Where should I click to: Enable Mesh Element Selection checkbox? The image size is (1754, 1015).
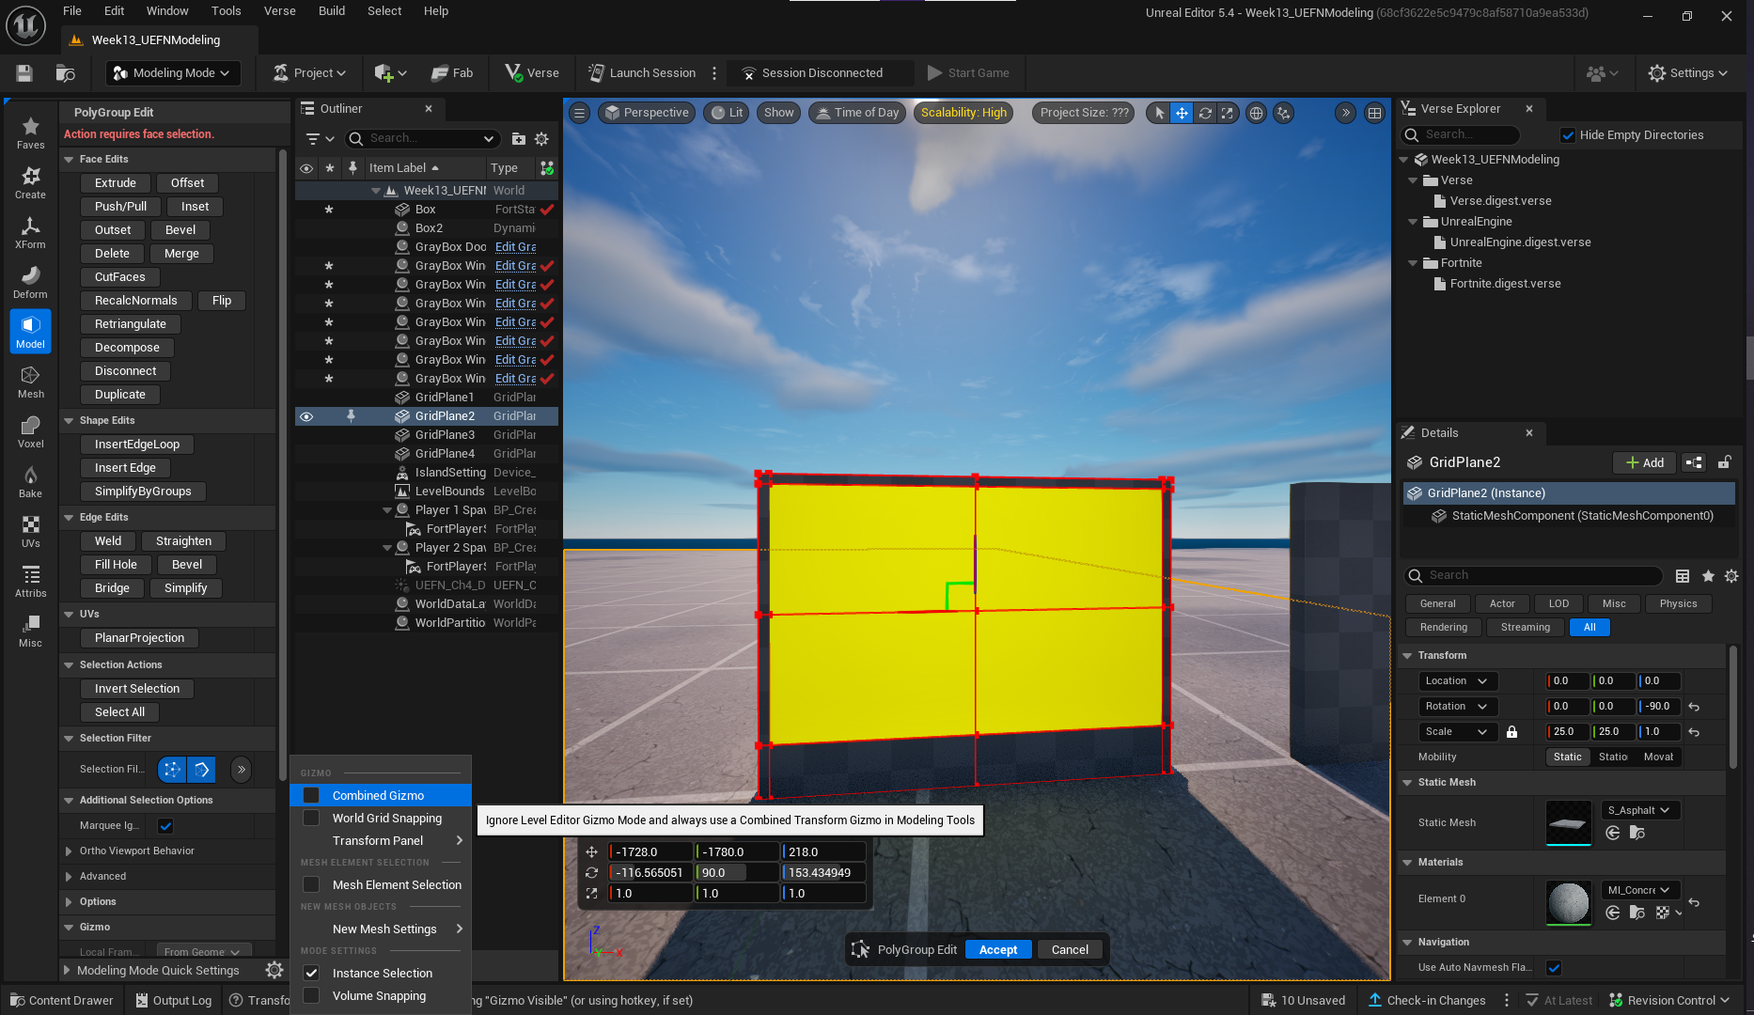click(x=311, y=884)
